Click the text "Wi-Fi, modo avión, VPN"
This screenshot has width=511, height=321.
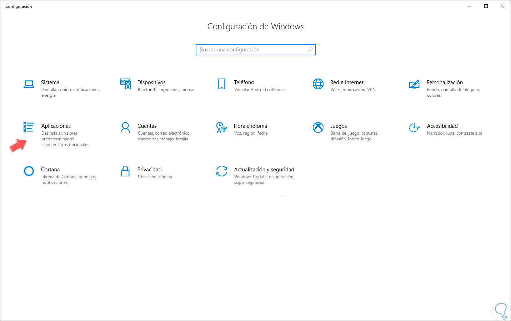pyautogui.click(x=353, y=90)
